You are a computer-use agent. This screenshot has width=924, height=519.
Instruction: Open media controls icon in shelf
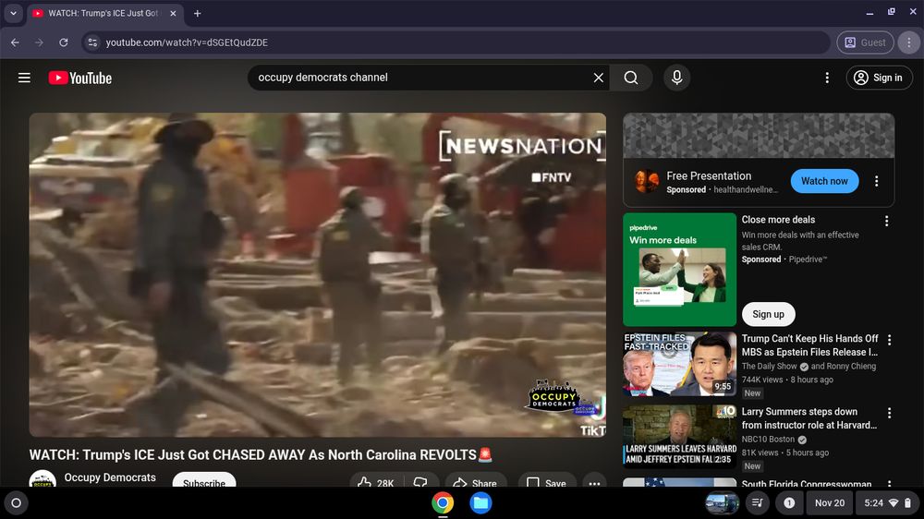coord(758,503)
